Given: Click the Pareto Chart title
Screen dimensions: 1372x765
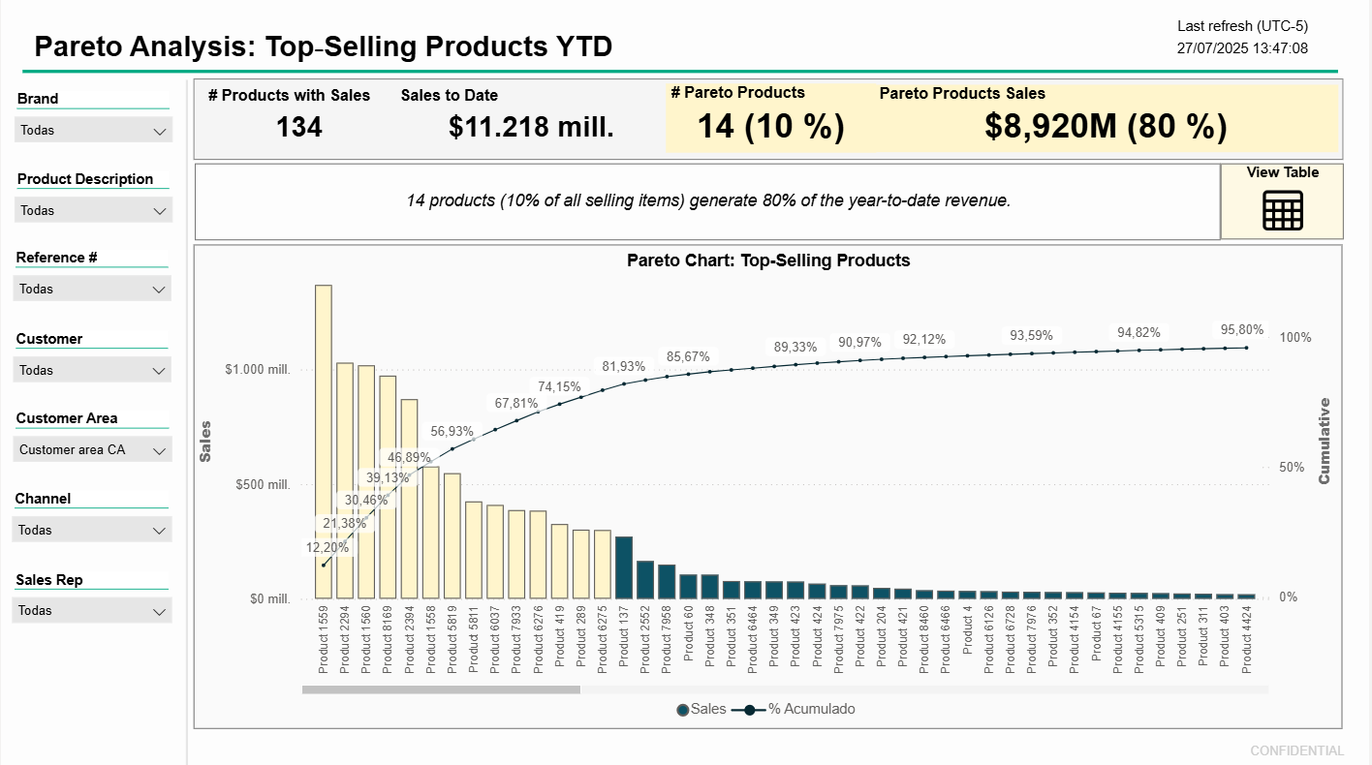Looking at the screenshot, I should coord(768,260).
